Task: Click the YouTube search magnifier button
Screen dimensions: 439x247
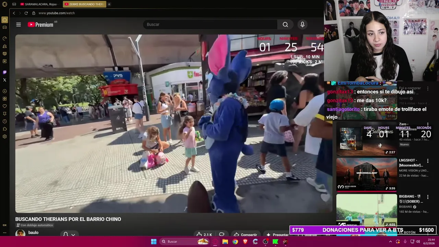Action: pos(285,24)
